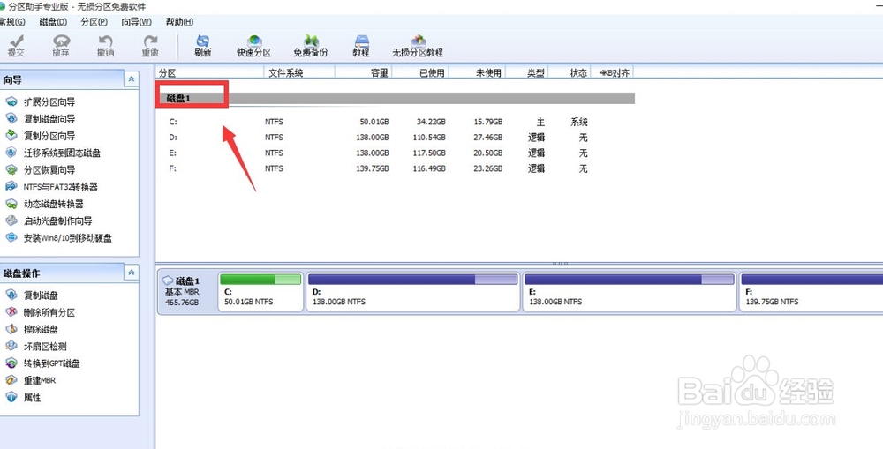This screenshot has width=883, height=449.
Task: Collapse the 磁盘操作 panel with chevron
Action: (132, 273)
